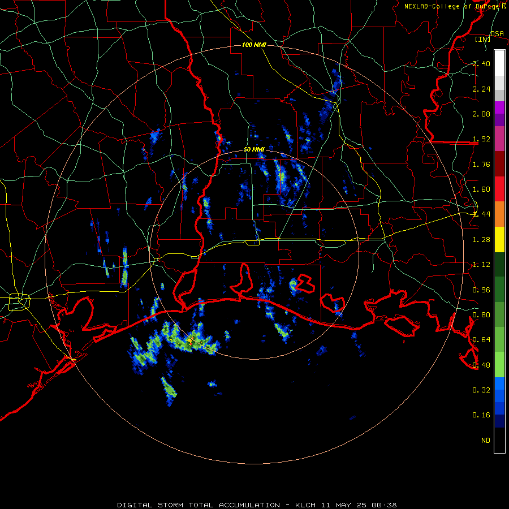This screenshot has width=509, height=509.
Task: Click the 2.40 legend value
Action: pyautogui.click(x=481, y=63)
